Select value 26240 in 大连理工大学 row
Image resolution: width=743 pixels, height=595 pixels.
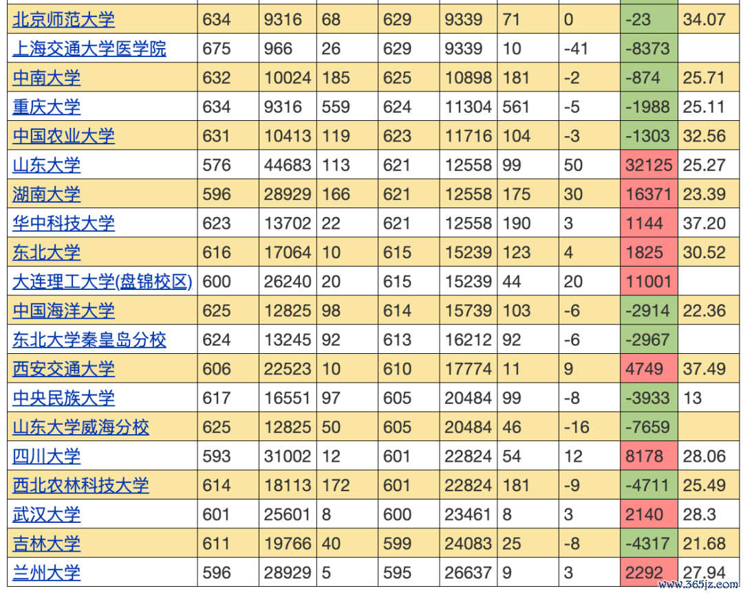click(287, 282)
